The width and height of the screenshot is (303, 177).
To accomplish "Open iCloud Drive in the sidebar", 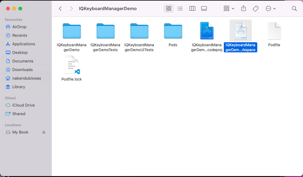I will pyautogui.click(x=23, y=105).
